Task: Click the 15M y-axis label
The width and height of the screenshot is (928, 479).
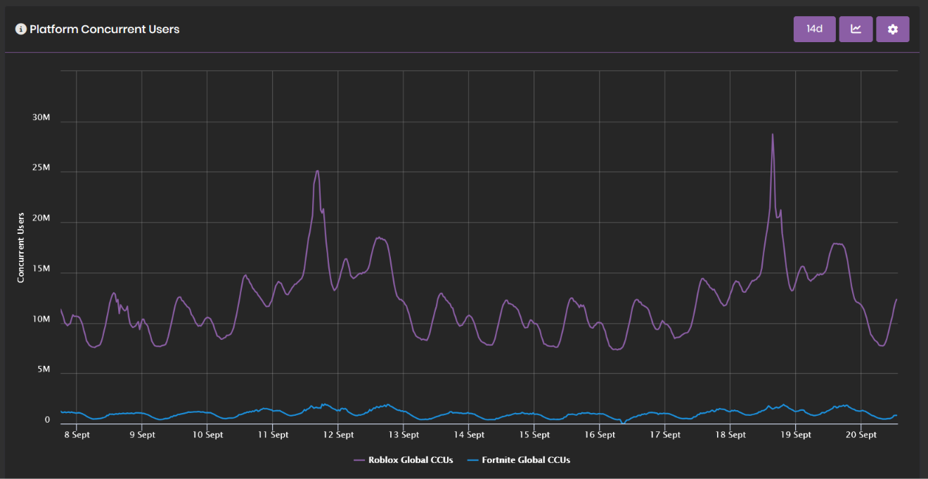Action: [x=41, y=269]
